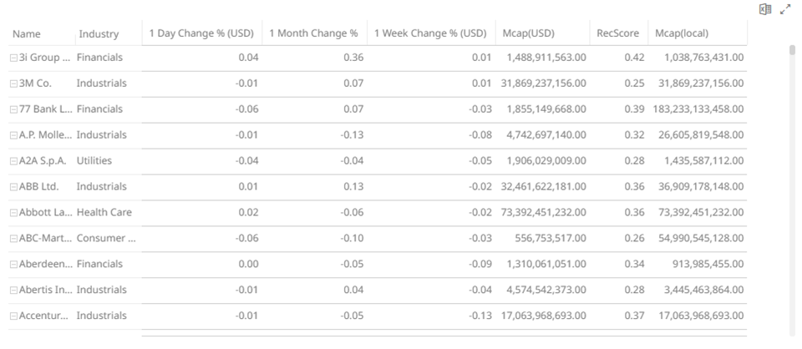Collapse the Abbott row

[13, 213]
